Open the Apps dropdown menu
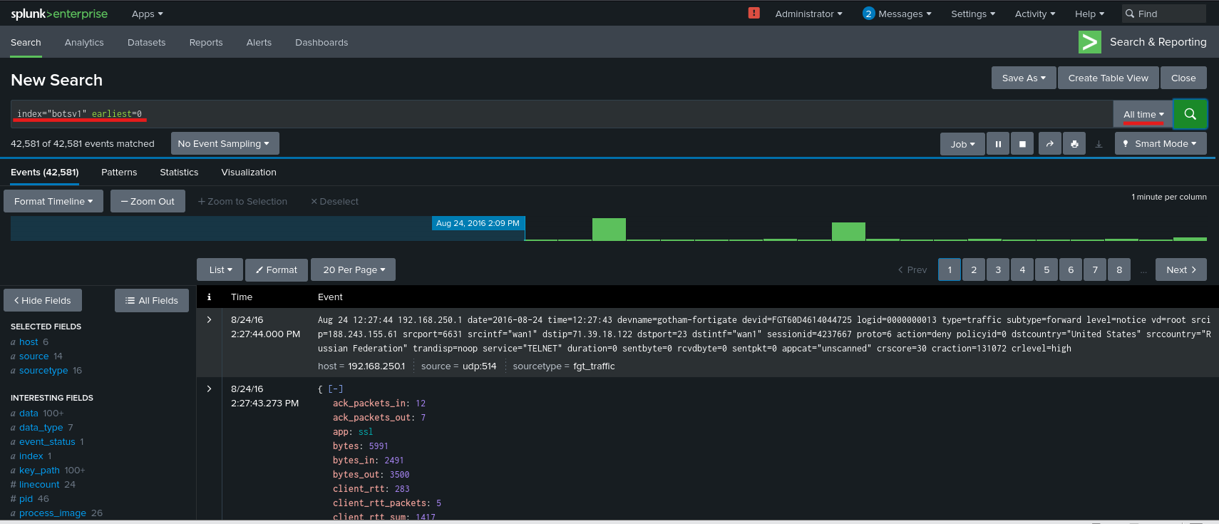 (x=147, y=14)
